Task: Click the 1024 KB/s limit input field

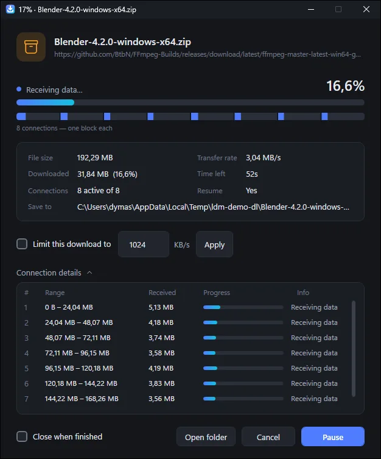Action: point(144,244)
